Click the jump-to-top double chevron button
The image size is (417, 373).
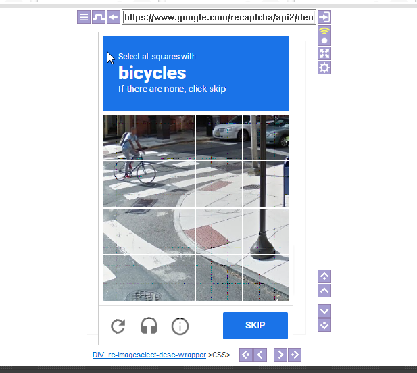click(x=324, y=276)
